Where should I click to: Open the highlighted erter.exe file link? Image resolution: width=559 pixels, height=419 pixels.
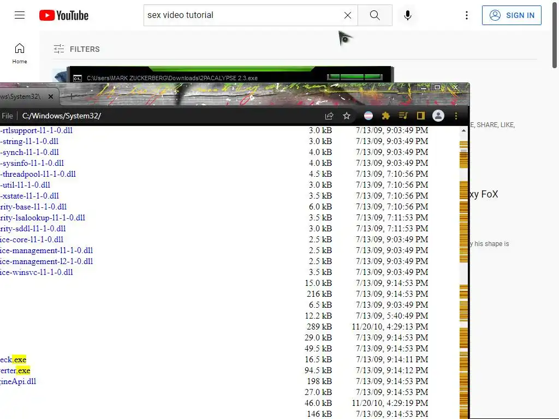[15, 370]
